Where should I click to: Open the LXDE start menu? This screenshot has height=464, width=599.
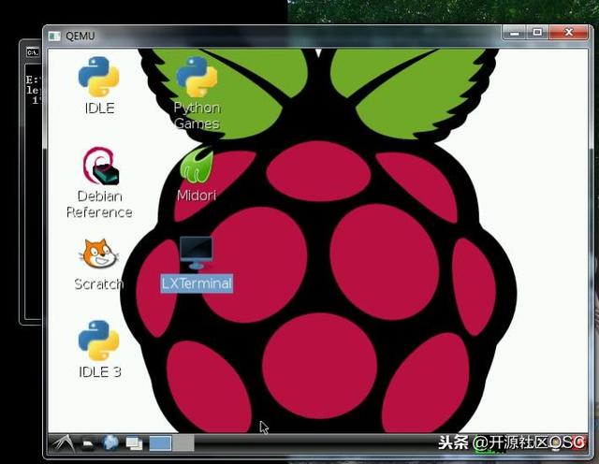click(64, 443)
